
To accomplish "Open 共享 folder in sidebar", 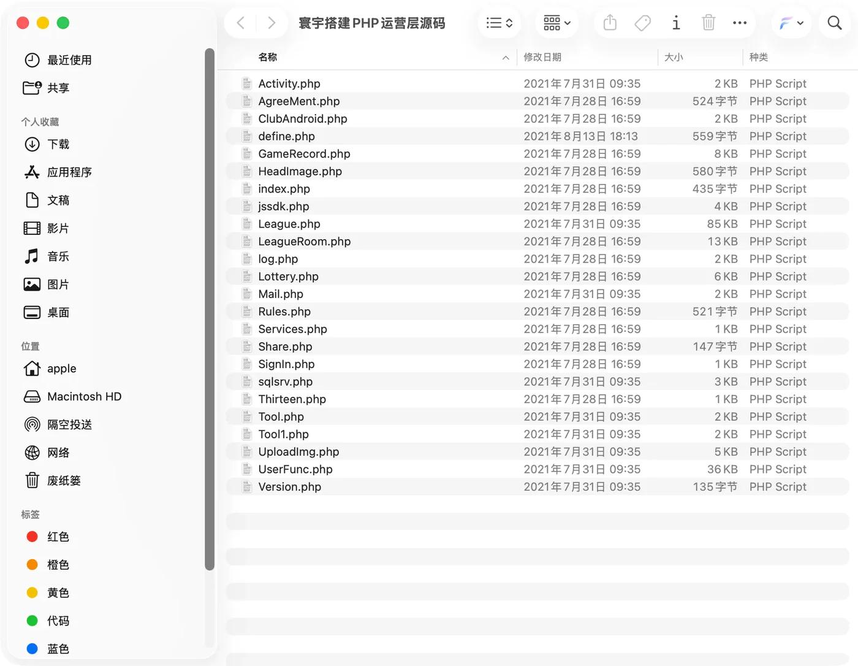I will coord(47,88).
